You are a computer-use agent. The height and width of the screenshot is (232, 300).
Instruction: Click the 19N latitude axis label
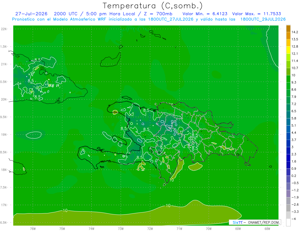point(4,135)
